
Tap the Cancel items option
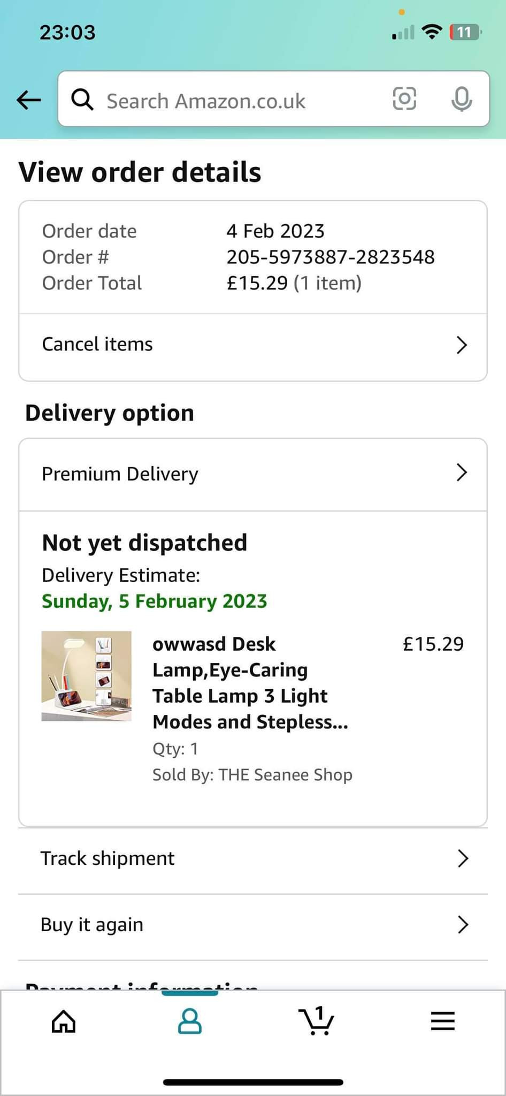98,345
